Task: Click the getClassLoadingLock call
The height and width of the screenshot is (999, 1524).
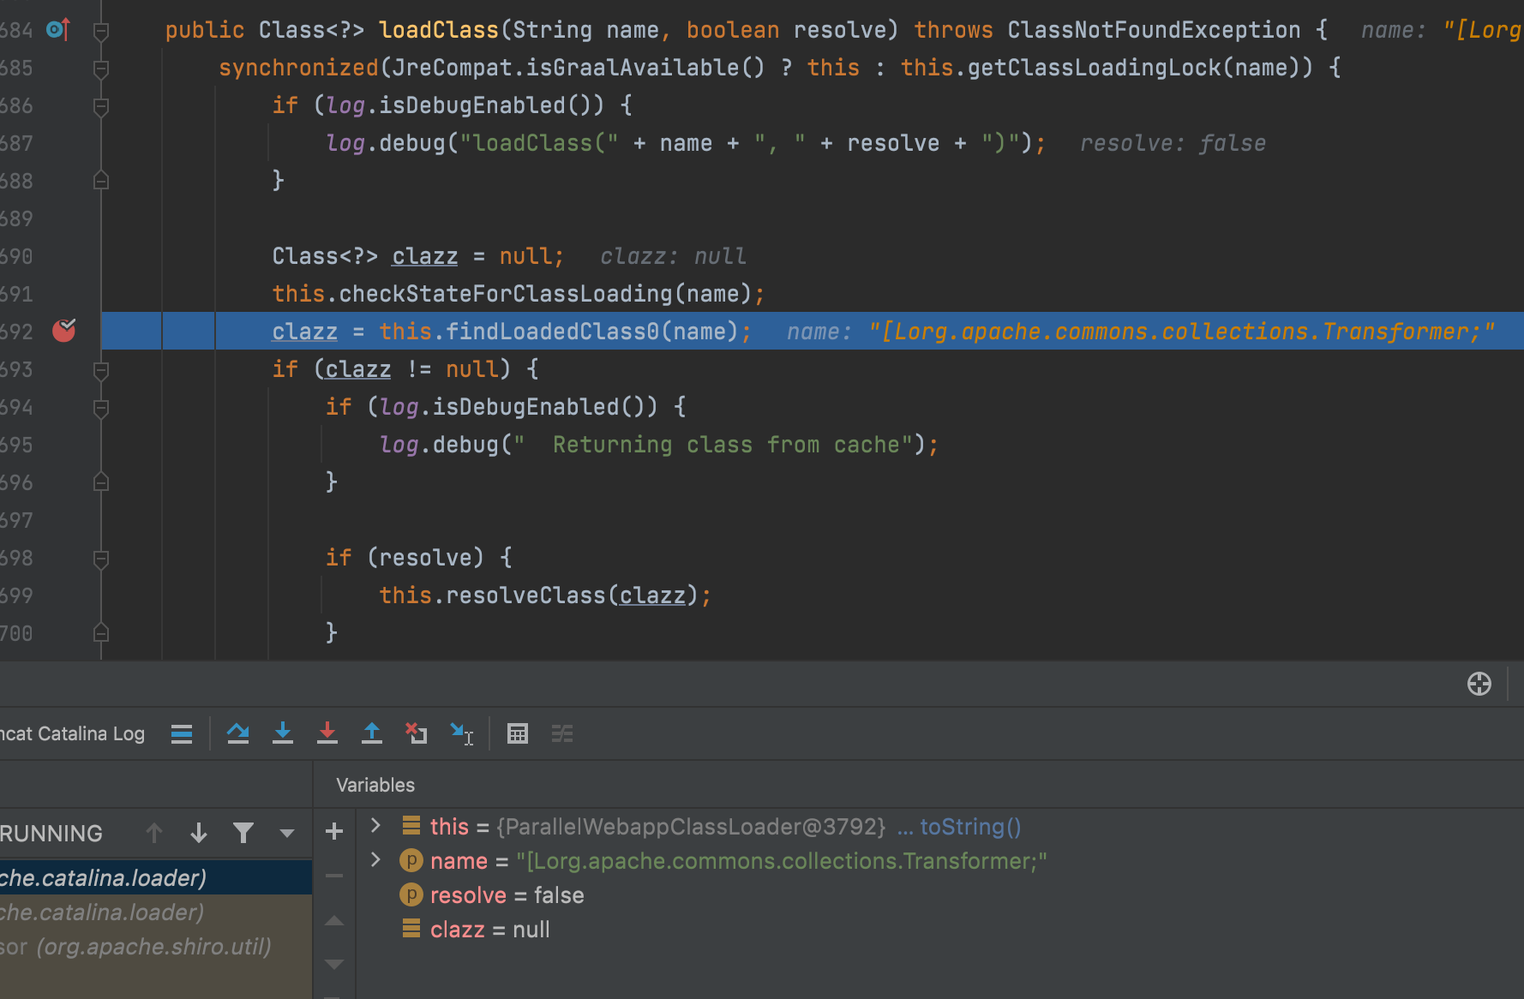Action: (x=1094, y=68)
